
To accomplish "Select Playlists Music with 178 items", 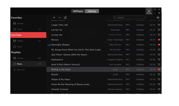I will pos(28,64).
